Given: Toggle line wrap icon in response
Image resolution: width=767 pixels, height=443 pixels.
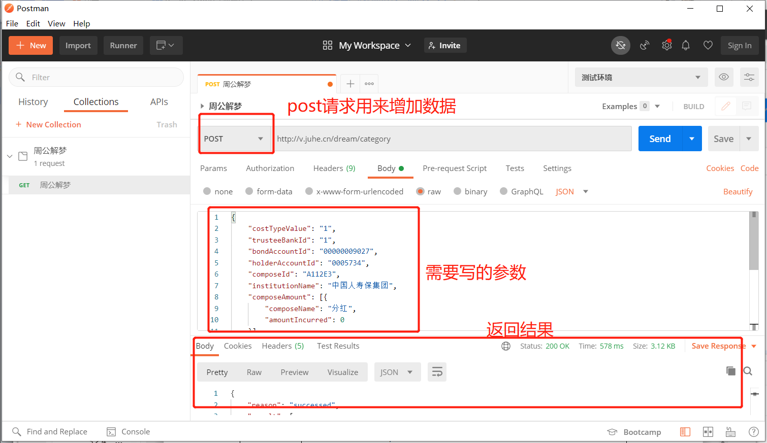Looking at the screenshot, I should (437, 372).
